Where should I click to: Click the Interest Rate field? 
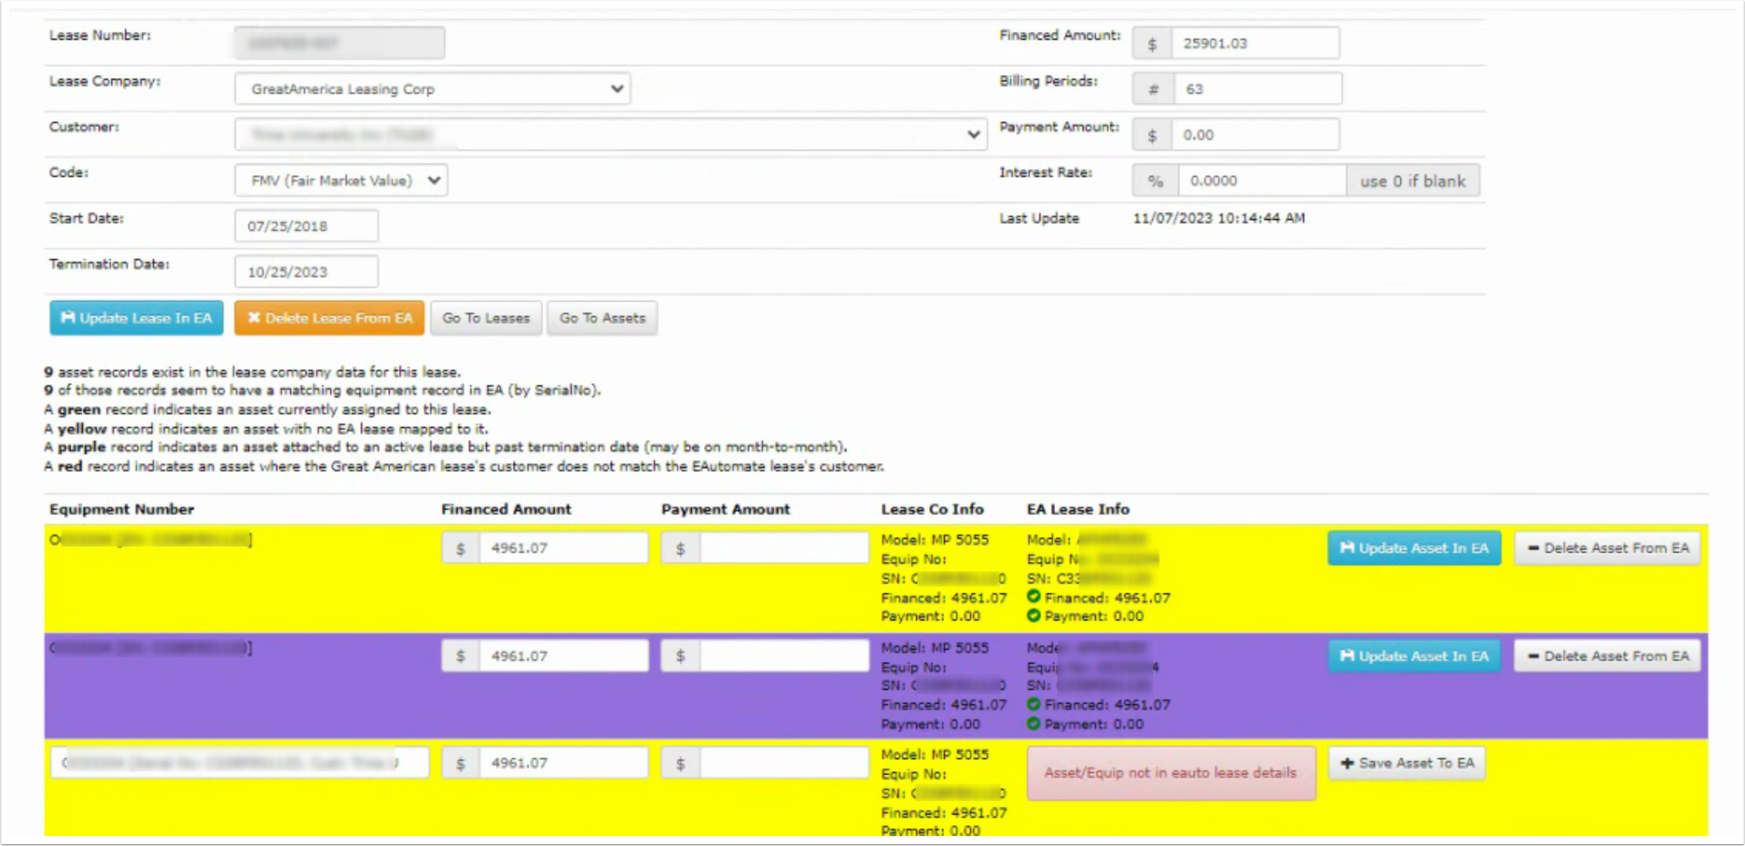coord(1262,181)
